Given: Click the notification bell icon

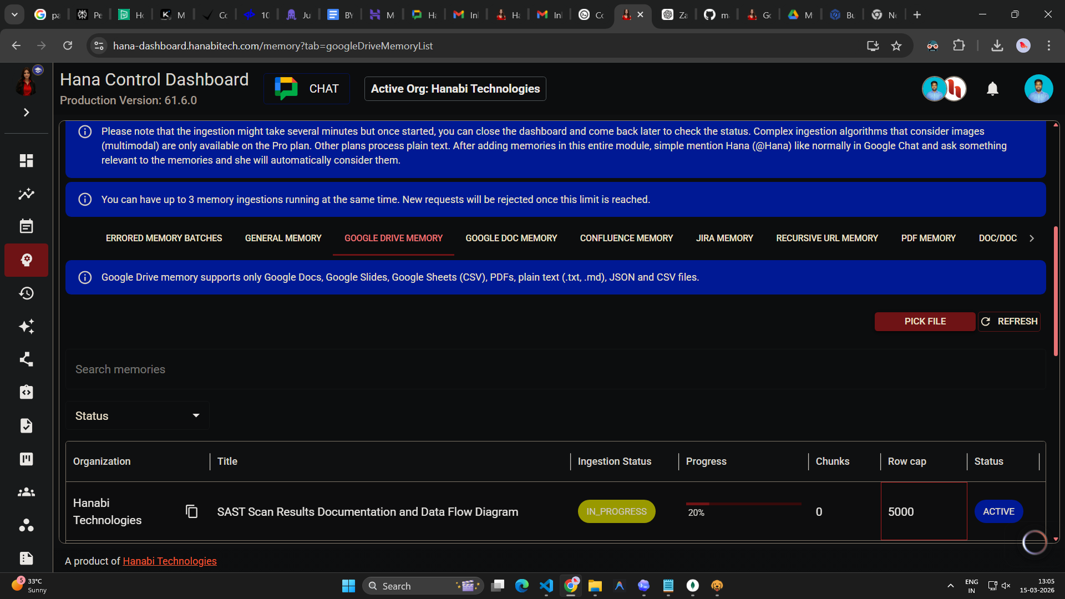Looking at the screenshot, I should tap(992, 89).
